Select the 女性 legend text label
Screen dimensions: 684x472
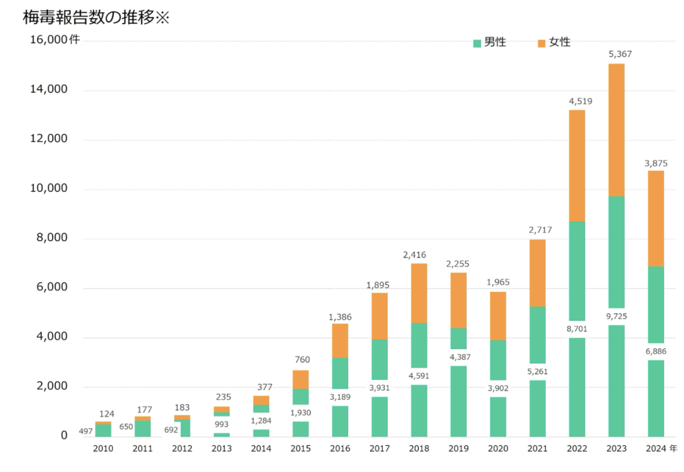pyautogui.click(x=560, y=42)
